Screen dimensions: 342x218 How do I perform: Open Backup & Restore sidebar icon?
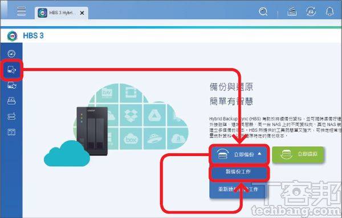coord(12,70)
